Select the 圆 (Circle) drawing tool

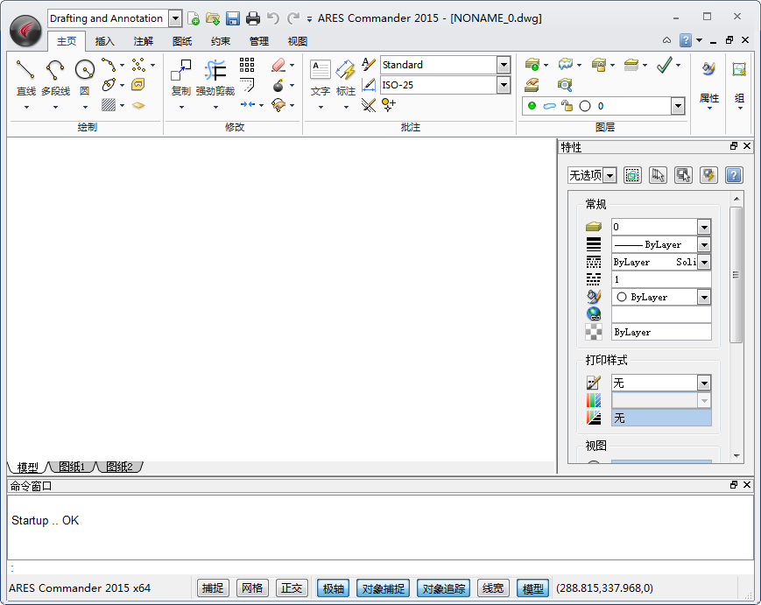click(84, 70)
